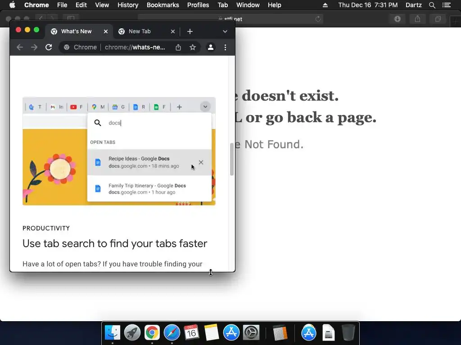Open the Window menu
Screen dimensions: 461x345
tap(248, 5)
